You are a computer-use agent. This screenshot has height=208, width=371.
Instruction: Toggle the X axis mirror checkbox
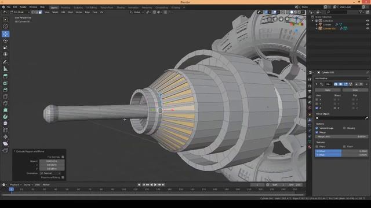pyautogui.click(x=317, y=100)
